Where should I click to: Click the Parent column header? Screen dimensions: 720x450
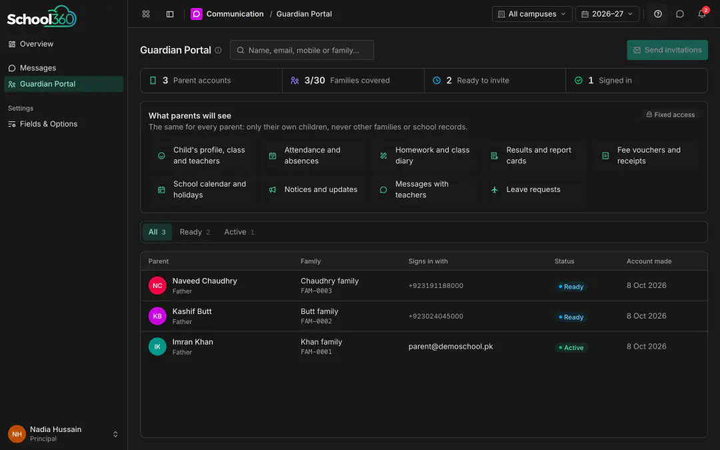click(x=159, y=261)
